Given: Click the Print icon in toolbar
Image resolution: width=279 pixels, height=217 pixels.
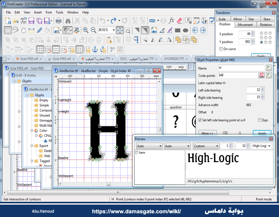Looking at the screenshot, I should coord(59,21).
